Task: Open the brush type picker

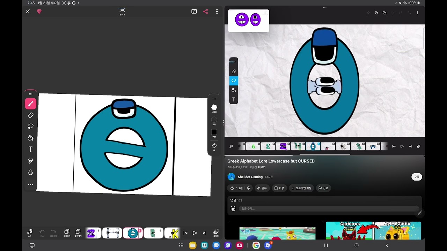Action: pyautogui.click(x=214, y=108)
